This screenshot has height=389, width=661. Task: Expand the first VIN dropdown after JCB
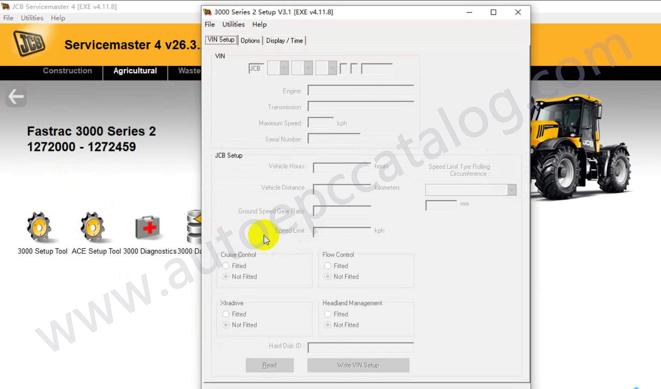(284, 68)
